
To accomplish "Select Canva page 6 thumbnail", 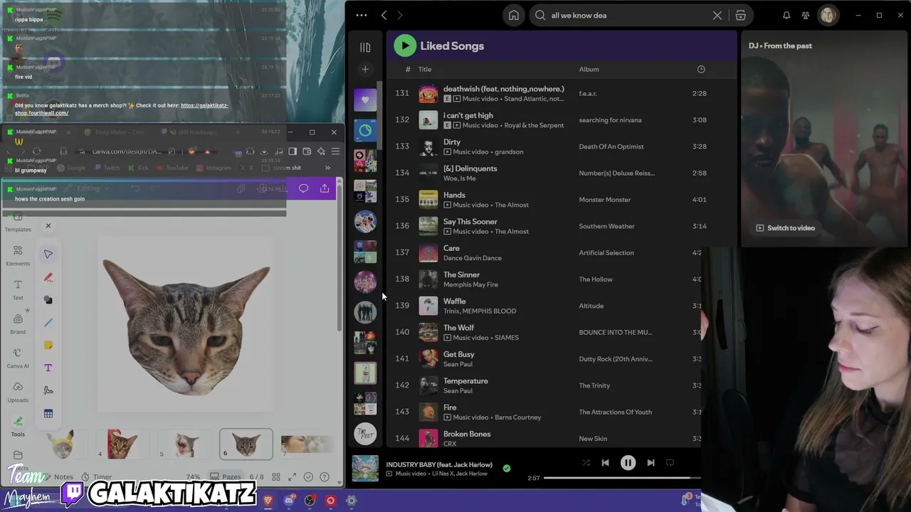I will click(x=246, y=444).
